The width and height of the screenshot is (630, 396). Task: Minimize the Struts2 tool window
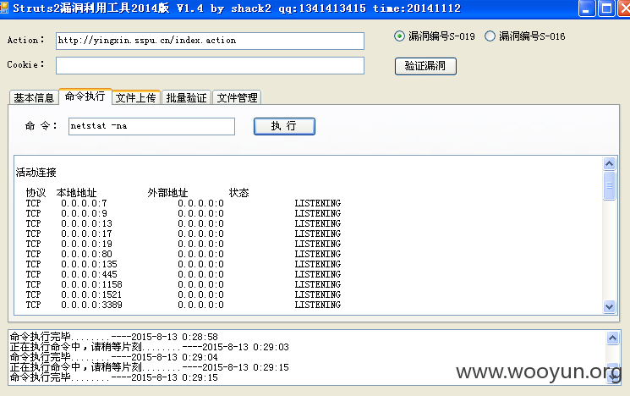coord(586,8)
